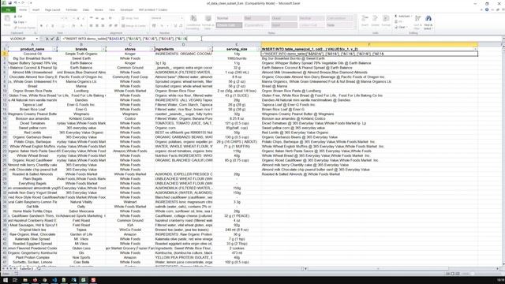Confirm the formula with the check mark

pyautogui.click(x=52, y=39)
